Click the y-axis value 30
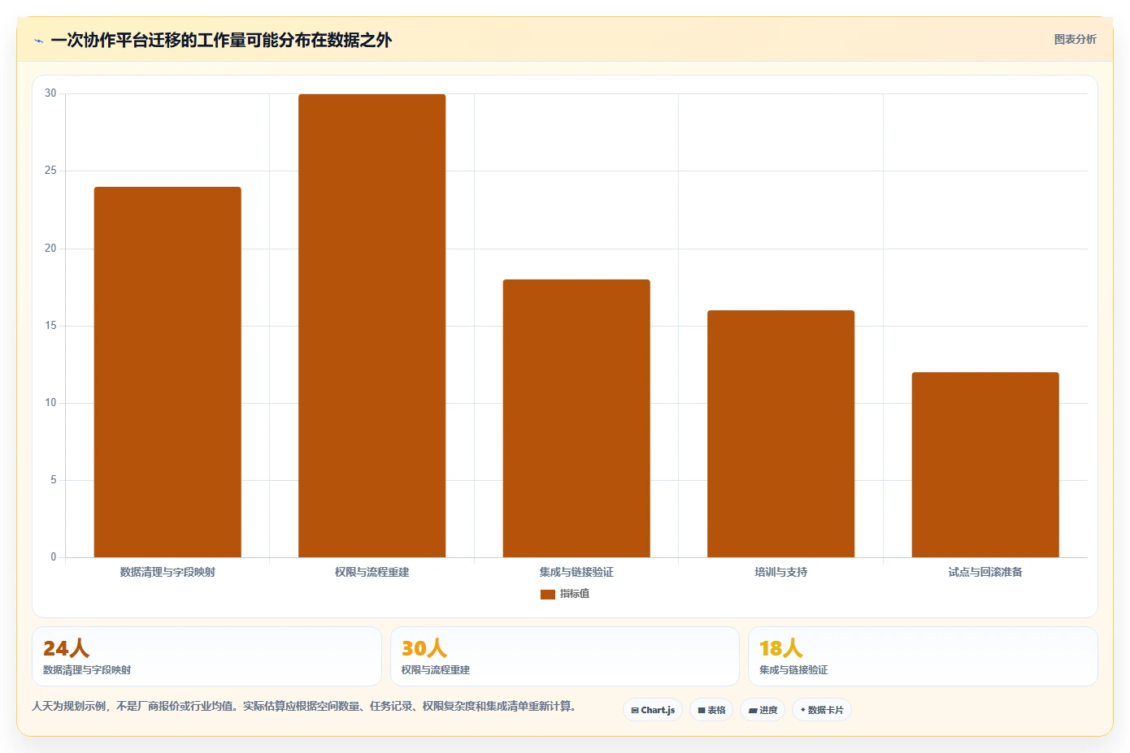Viewport: 1130px width, 753px height. point(50,93)
